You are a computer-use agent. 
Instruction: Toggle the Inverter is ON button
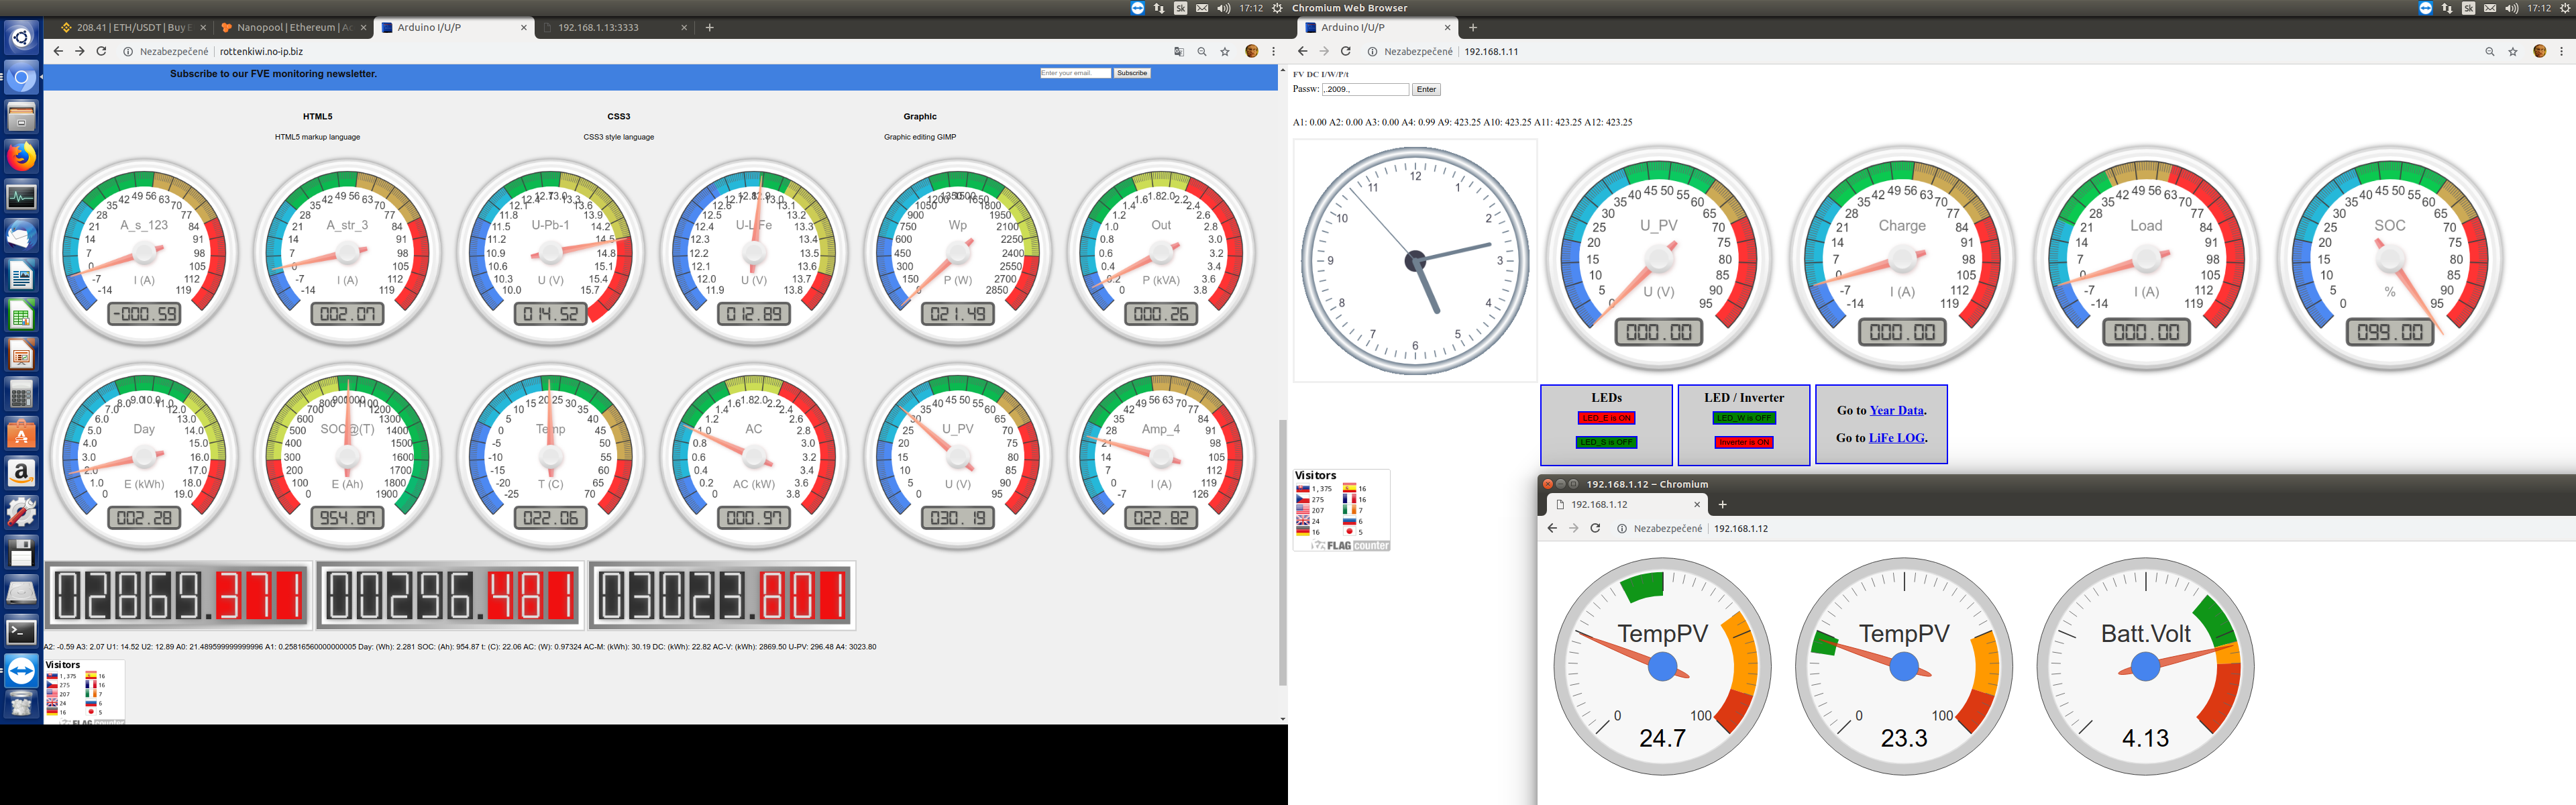coord(1743,442)
